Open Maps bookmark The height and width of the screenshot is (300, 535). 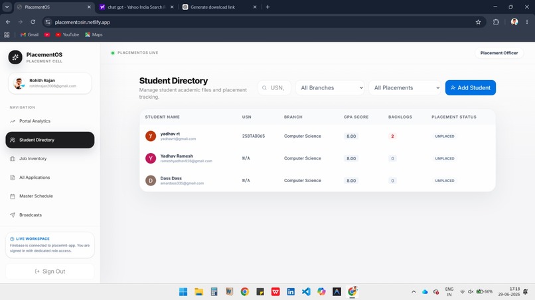point(94,34)
